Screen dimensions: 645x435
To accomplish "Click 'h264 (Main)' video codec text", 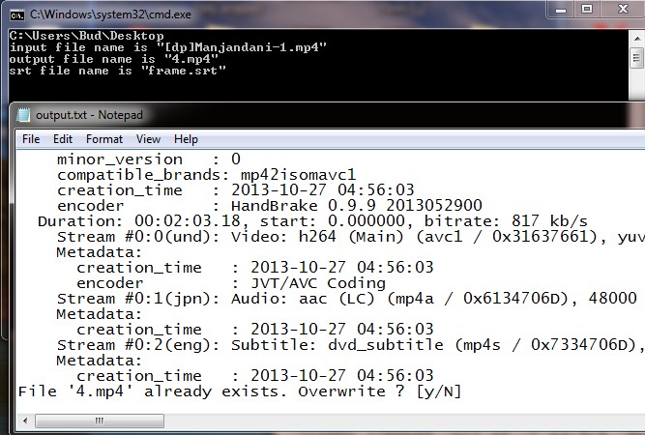I will 351,237.
